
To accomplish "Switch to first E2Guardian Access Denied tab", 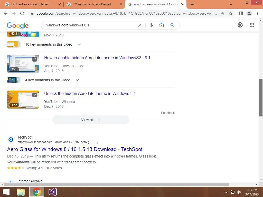I will click(30, 4).
